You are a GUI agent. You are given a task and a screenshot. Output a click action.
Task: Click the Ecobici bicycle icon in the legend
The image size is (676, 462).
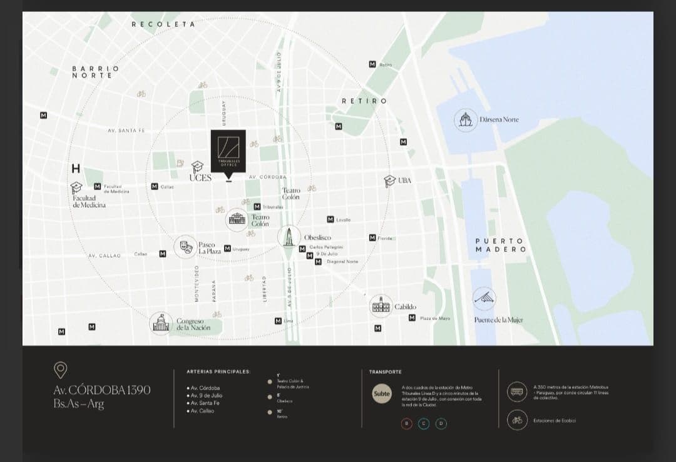coord(516,419)
